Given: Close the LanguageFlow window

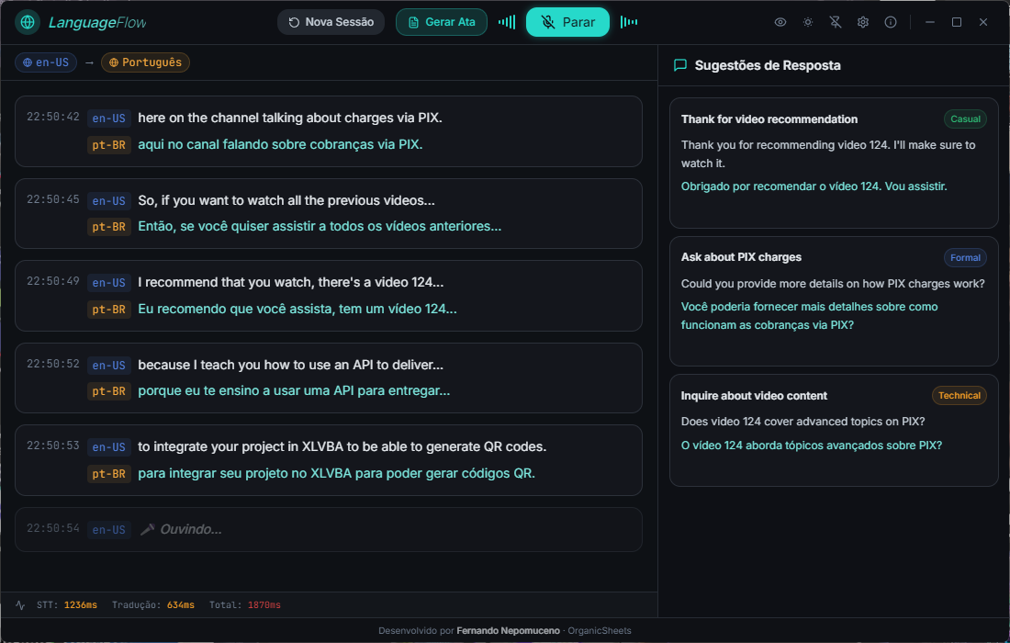Looking at the screenshot, I should 983,22.
